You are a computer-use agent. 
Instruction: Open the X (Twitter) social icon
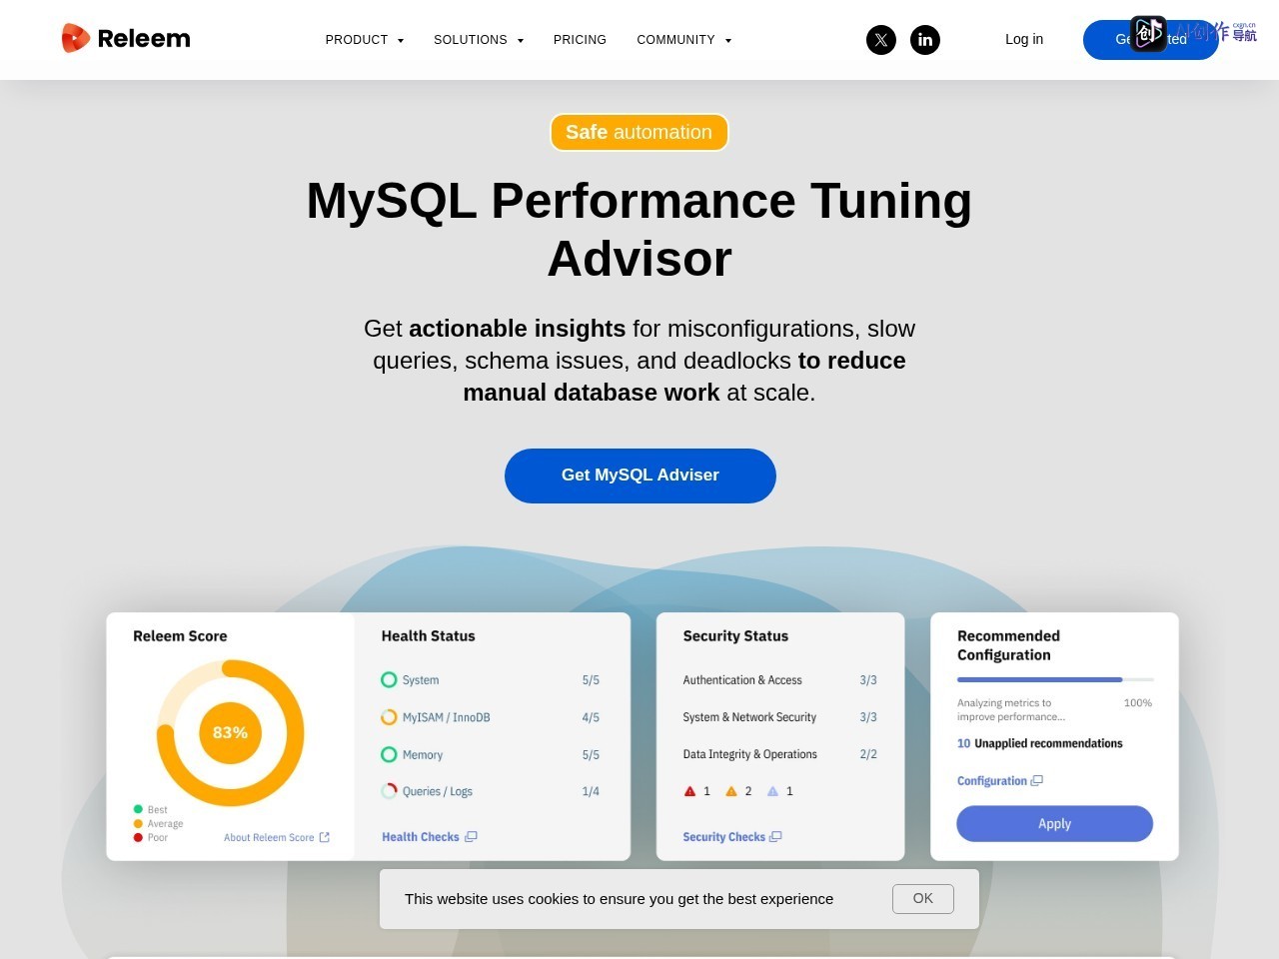(881, 40)
